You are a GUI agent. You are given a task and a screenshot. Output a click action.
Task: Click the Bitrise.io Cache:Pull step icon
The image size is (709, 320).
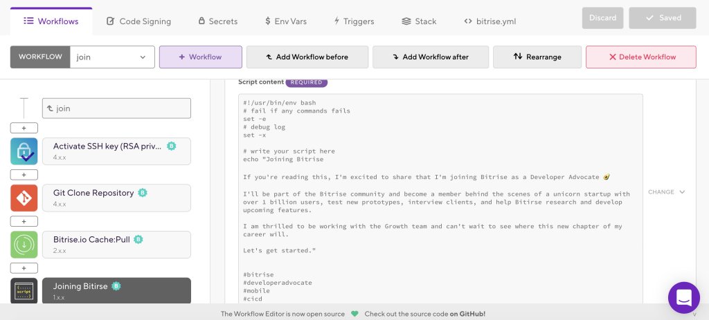(24, 245)
